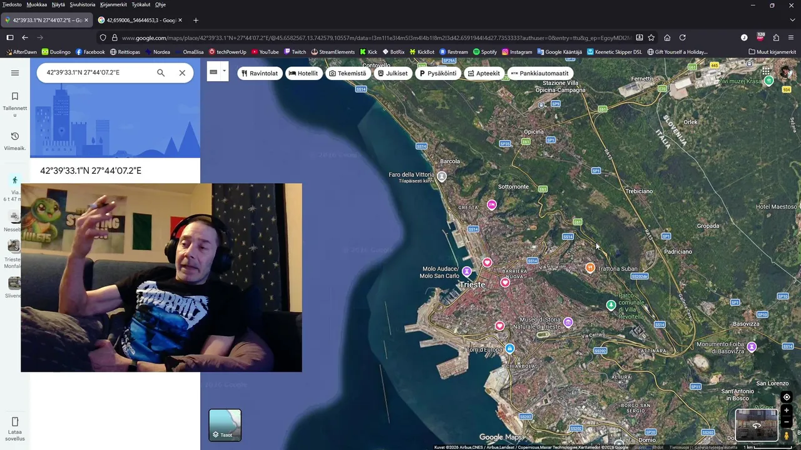This screenshot has width=801, height=450.
Task: Click the Torri d'Europa shopping marker
Action: click(x=509, y=349)
